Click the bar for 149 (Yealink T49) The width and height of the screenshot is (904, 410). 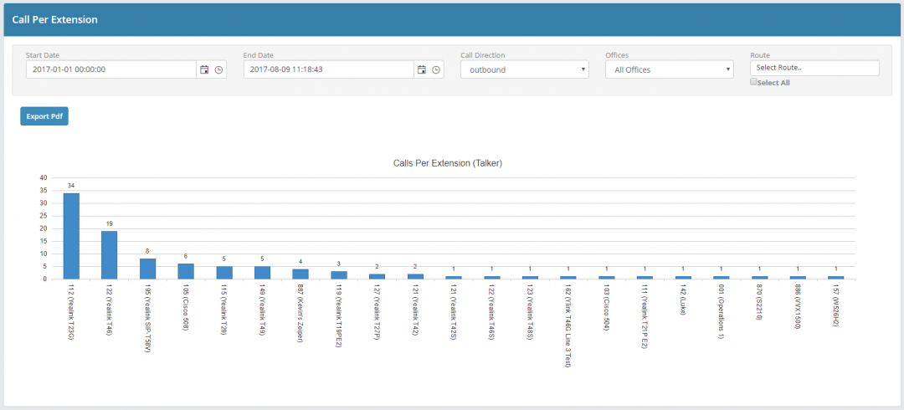[262, 273]
